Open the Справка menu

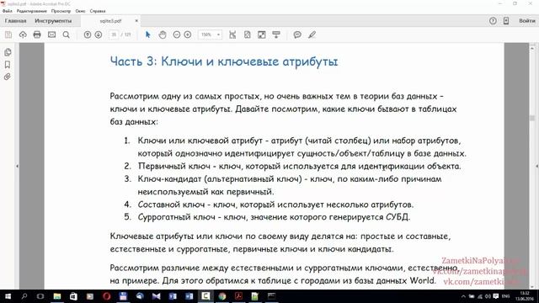point(98,11)
